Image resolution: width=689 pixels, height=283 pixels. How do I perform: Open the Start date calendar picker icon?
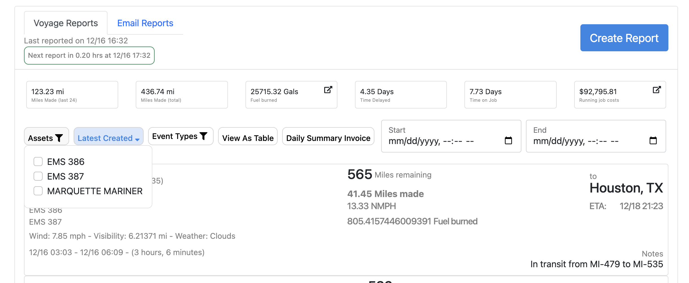pyautogui.click(x=508, y=140)
